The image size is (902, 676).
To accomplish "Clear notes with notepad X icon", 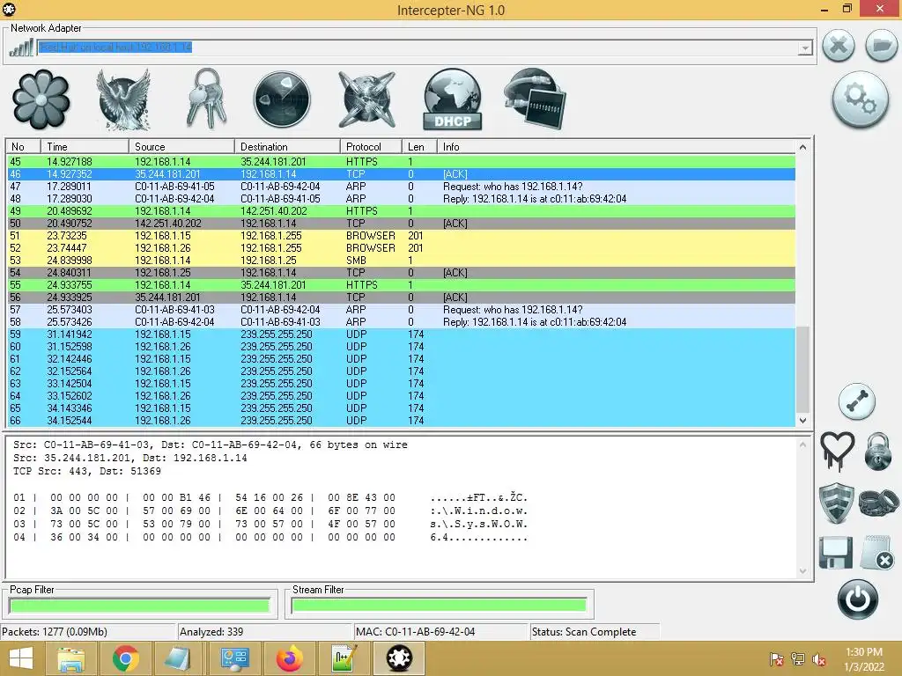I will click(877, 552).
